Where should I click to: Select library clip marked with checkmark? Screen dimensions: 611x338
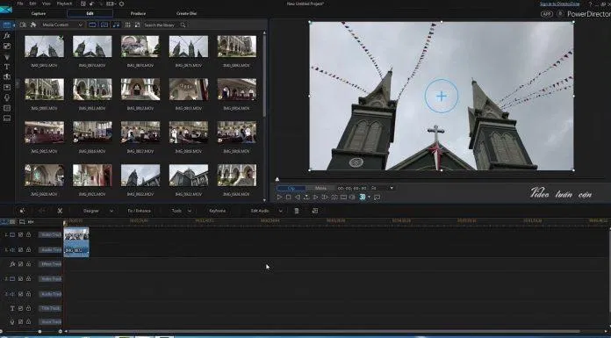click(44, 47)
